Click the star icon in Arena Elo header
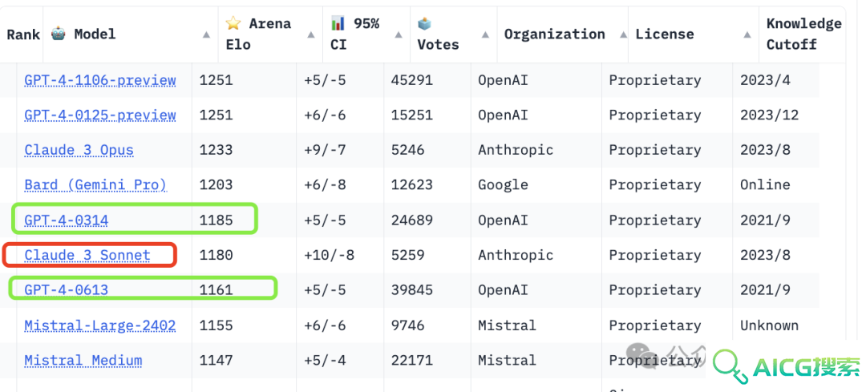The width and height of the screenshot is (866, 392). click(x=233, y=23)
